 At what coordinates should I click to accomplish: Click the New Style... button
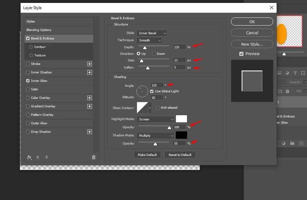[252, 44]
